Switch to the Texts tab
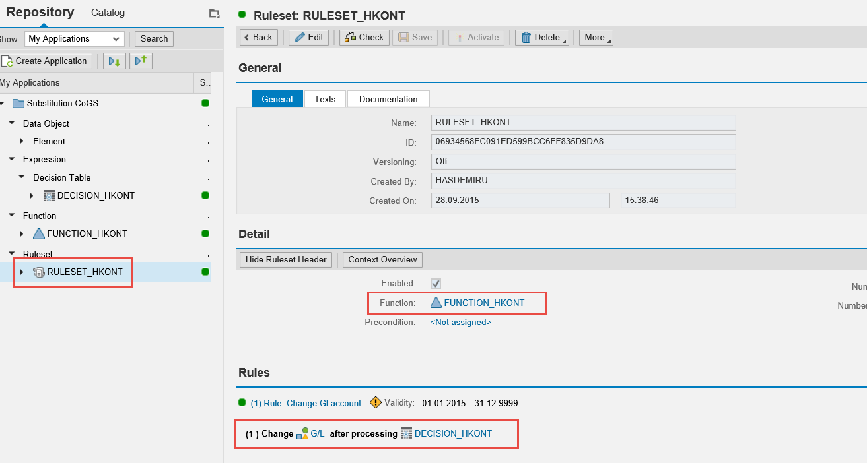Viewport: 867px width, 463px height. [324, 99]
